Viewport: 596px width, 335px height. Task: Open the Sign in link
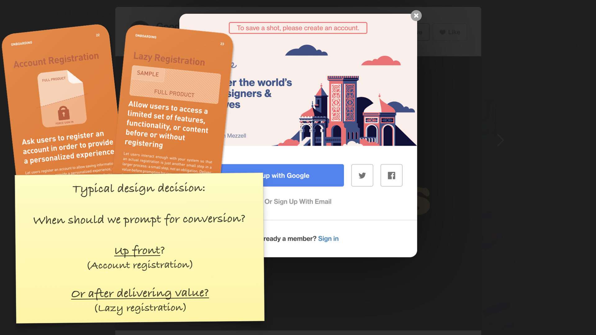328,239
